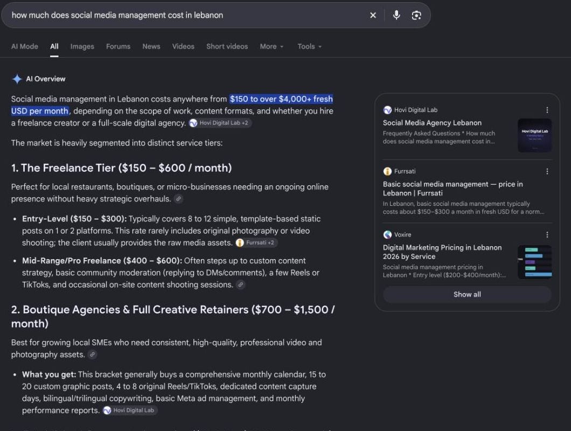Click the AI Overview sparkle icon
The height and width of the screenshot is (431, 571).
point(17,79)
